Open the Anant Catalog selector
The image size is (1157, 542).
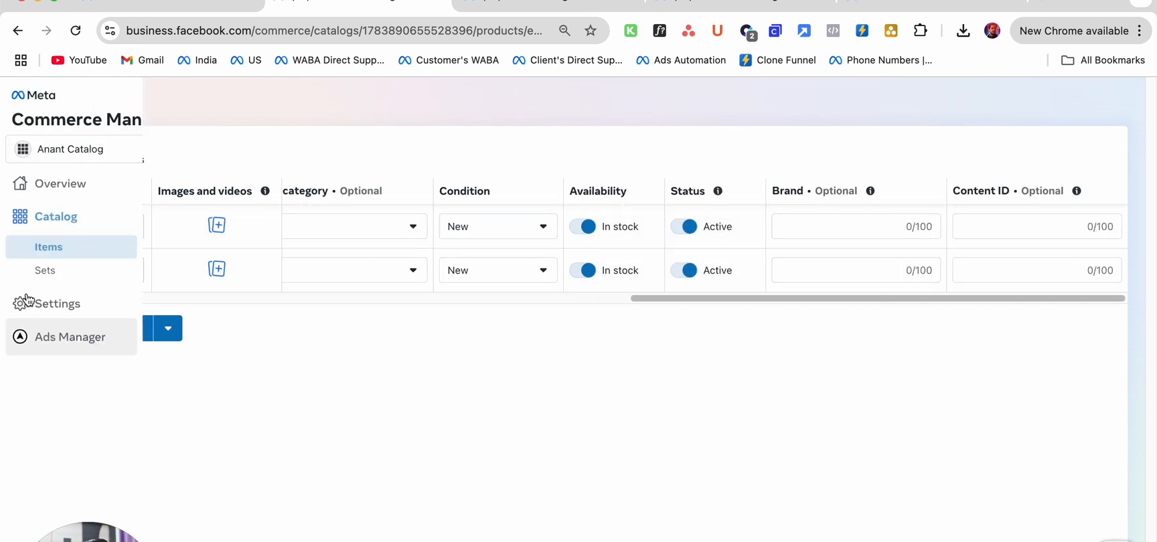click(74, 149)
